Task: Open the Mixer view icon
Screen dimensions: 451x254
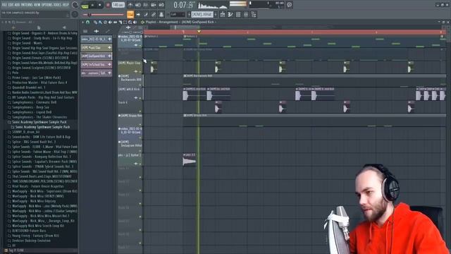Action: tap(246, 14)
